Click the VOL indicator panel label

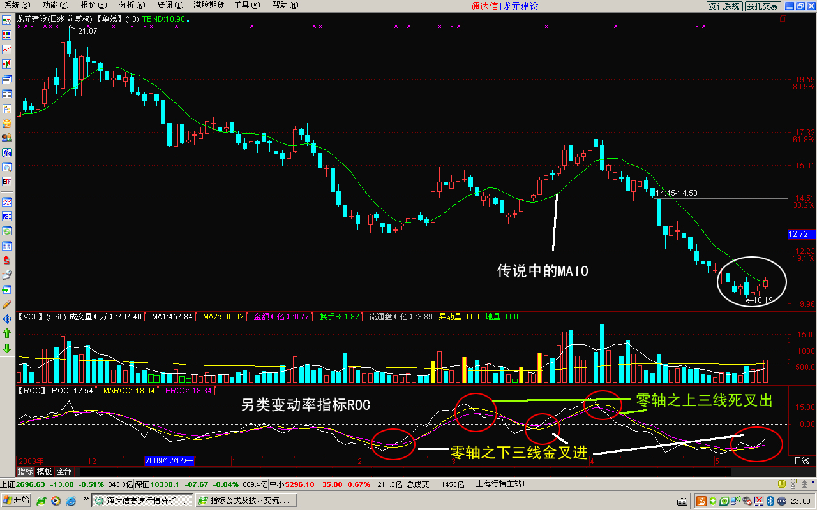click(30, 316)
